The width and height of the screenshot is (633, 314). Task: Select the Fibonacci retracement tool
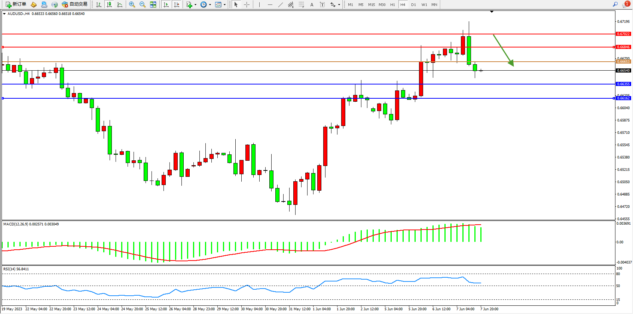[x=302, y=4]
